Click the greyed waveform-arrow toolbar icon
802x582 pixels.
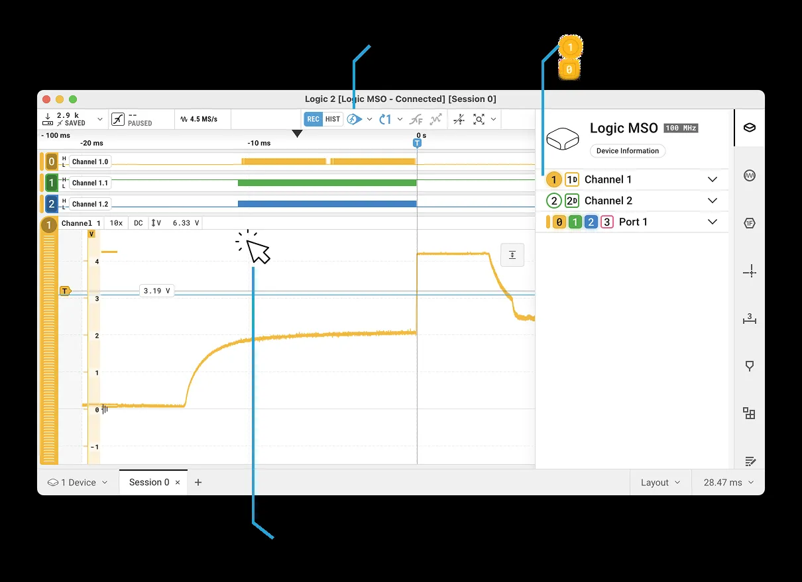pyautogui.click(x=435, y=119)
